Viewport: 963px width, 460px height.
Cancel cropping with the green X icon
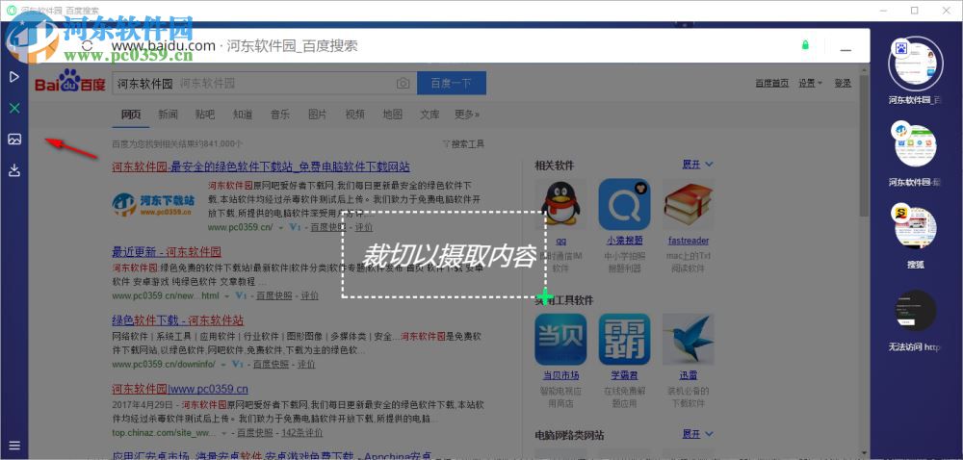tap(14, 108)
